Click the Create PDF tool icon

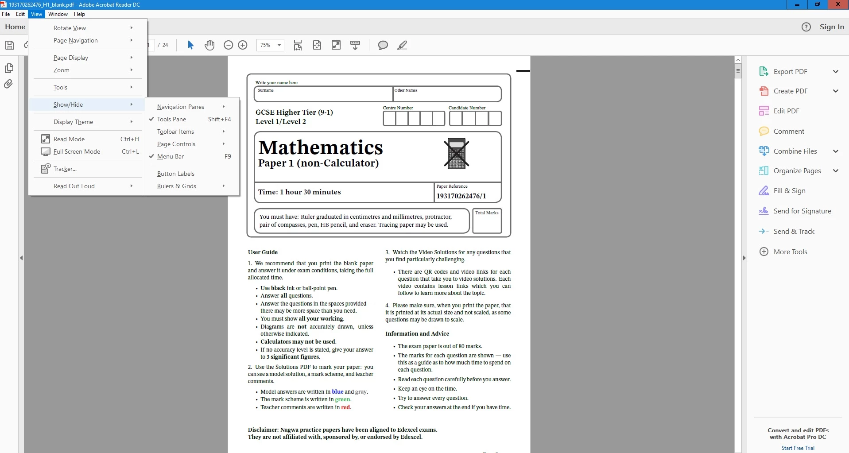[x=764, y=91]
